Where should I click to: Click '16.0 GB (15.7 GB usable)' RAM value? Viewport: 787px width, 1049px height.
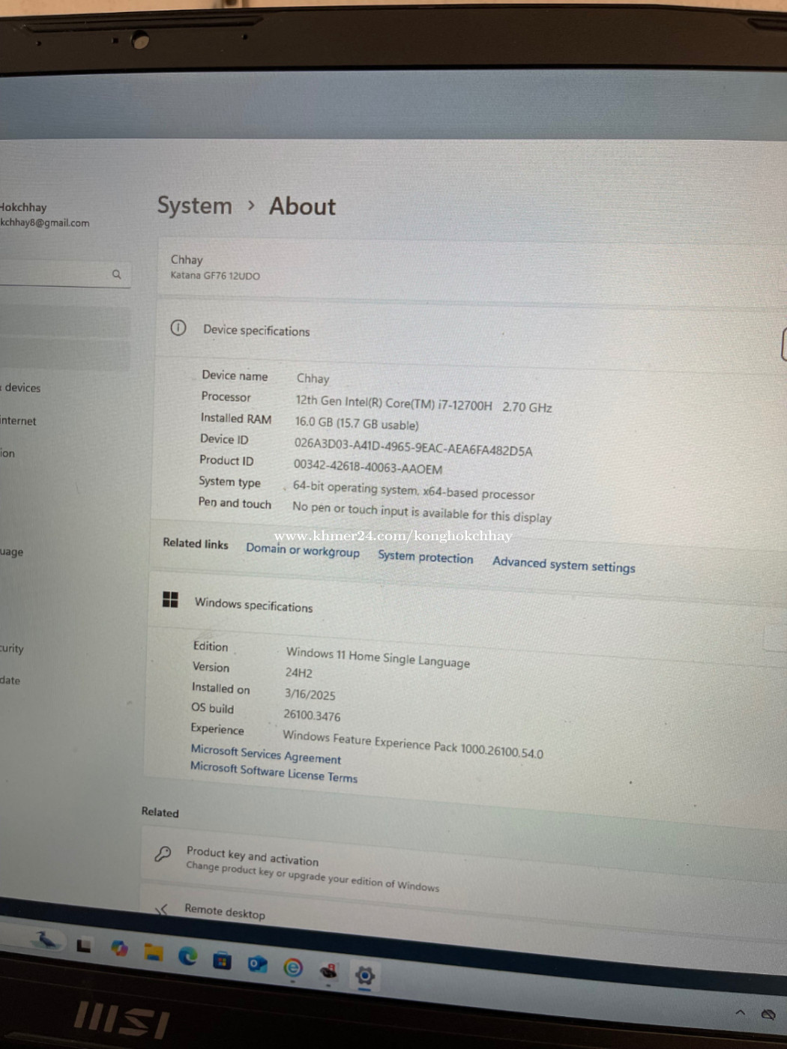(x=357, y=423)
